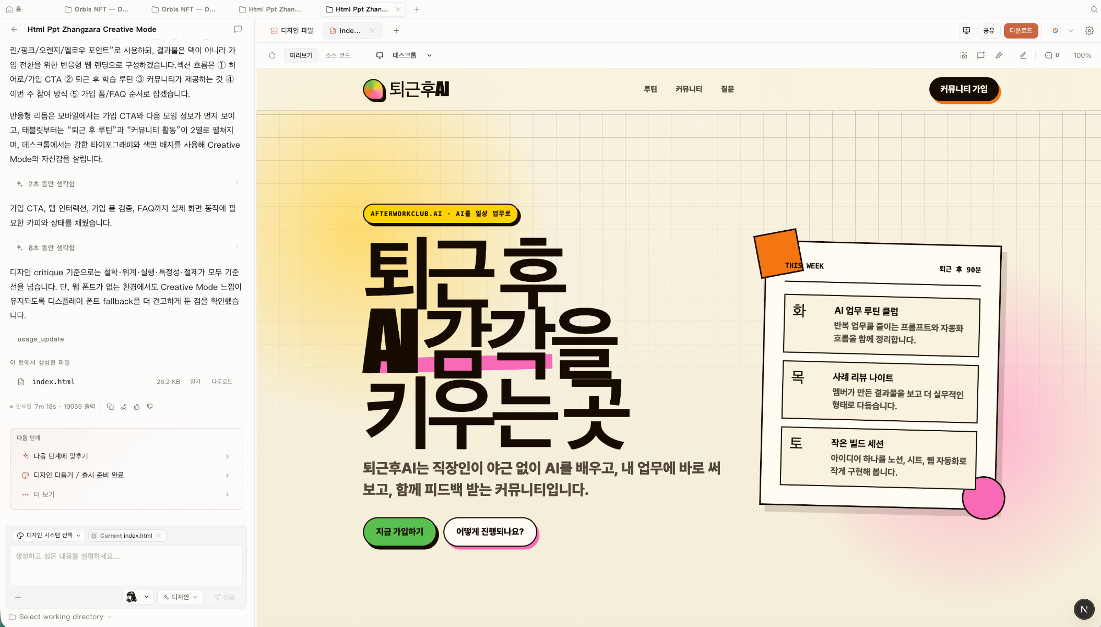1101x627 pixels.
Task: Switch to the first Orbis NFT — D... tab
Action: 97,9
